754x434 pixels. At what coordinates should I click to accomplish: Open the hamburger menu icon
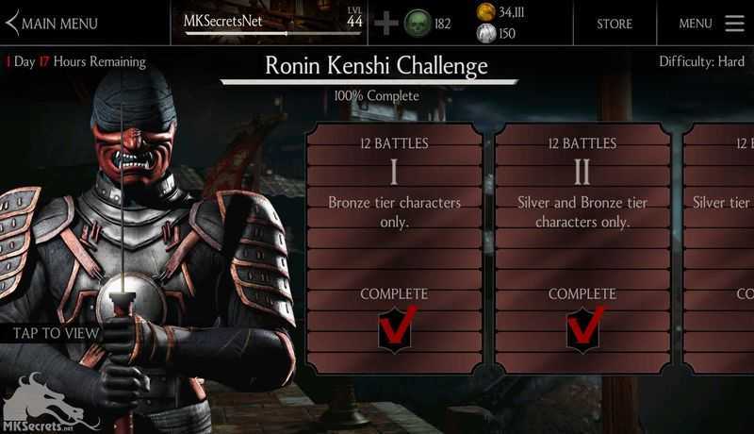[734, 23]
